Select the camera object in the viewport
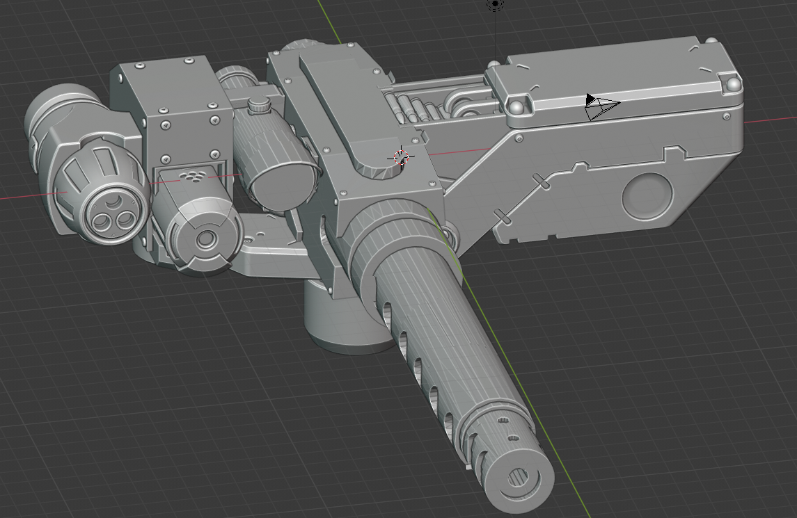 pos(601,106)
